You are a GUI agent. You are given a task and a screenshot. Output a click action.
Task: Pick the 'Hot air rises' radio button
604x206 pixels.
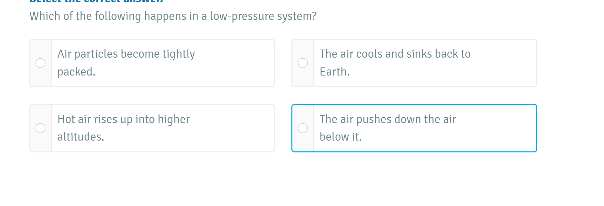coord(40,128)
